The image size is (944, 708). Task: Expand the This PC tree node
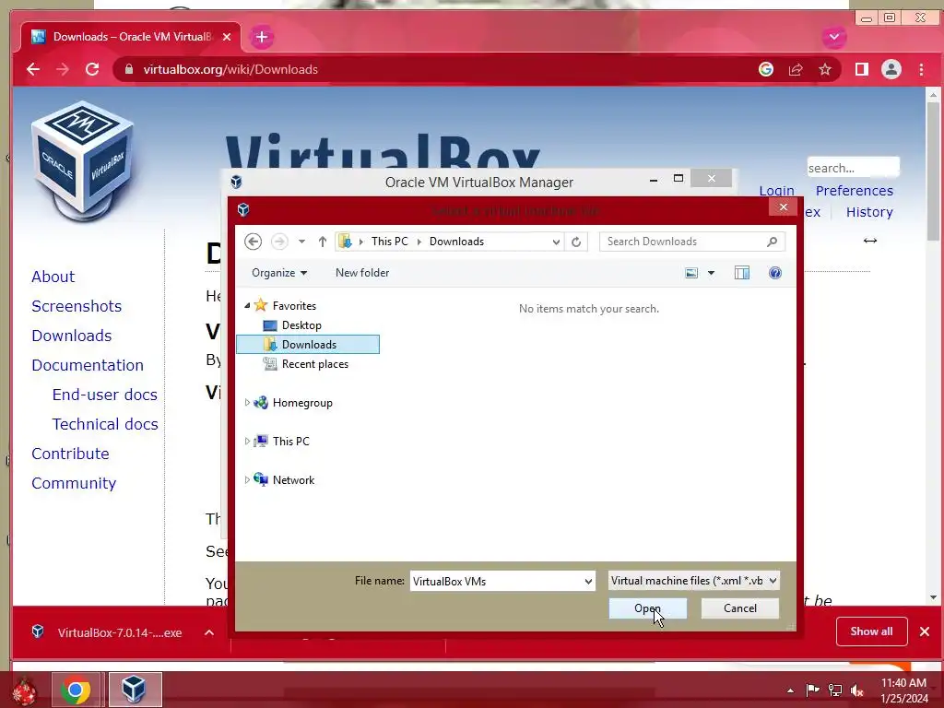[x=247, y=442]
